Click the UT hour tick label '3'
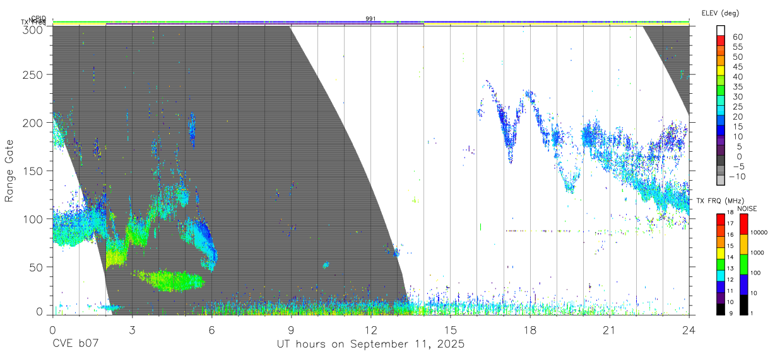775x357 pixels. (132, 329)
